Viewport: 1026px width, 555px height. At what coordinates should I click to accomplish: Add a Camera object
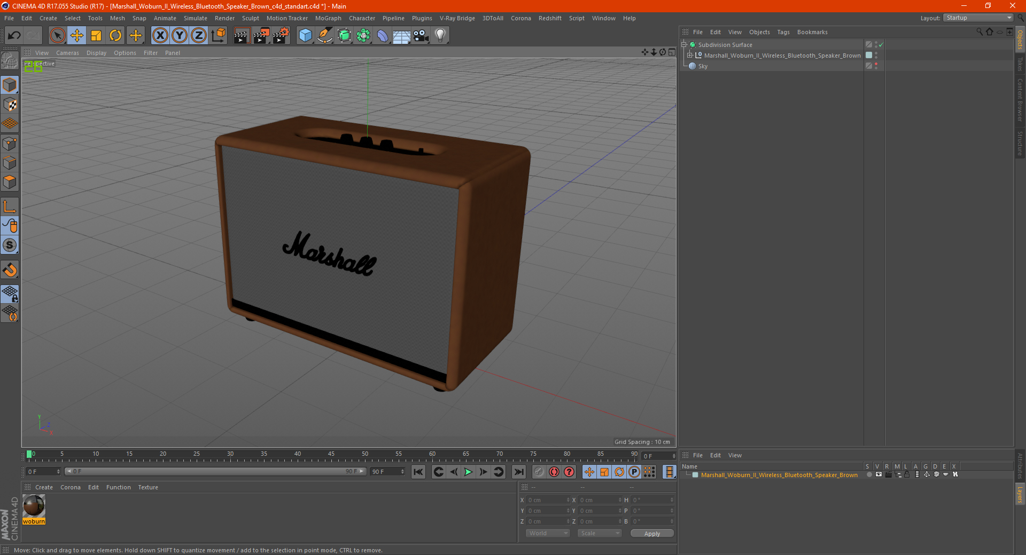click(421, 36)
